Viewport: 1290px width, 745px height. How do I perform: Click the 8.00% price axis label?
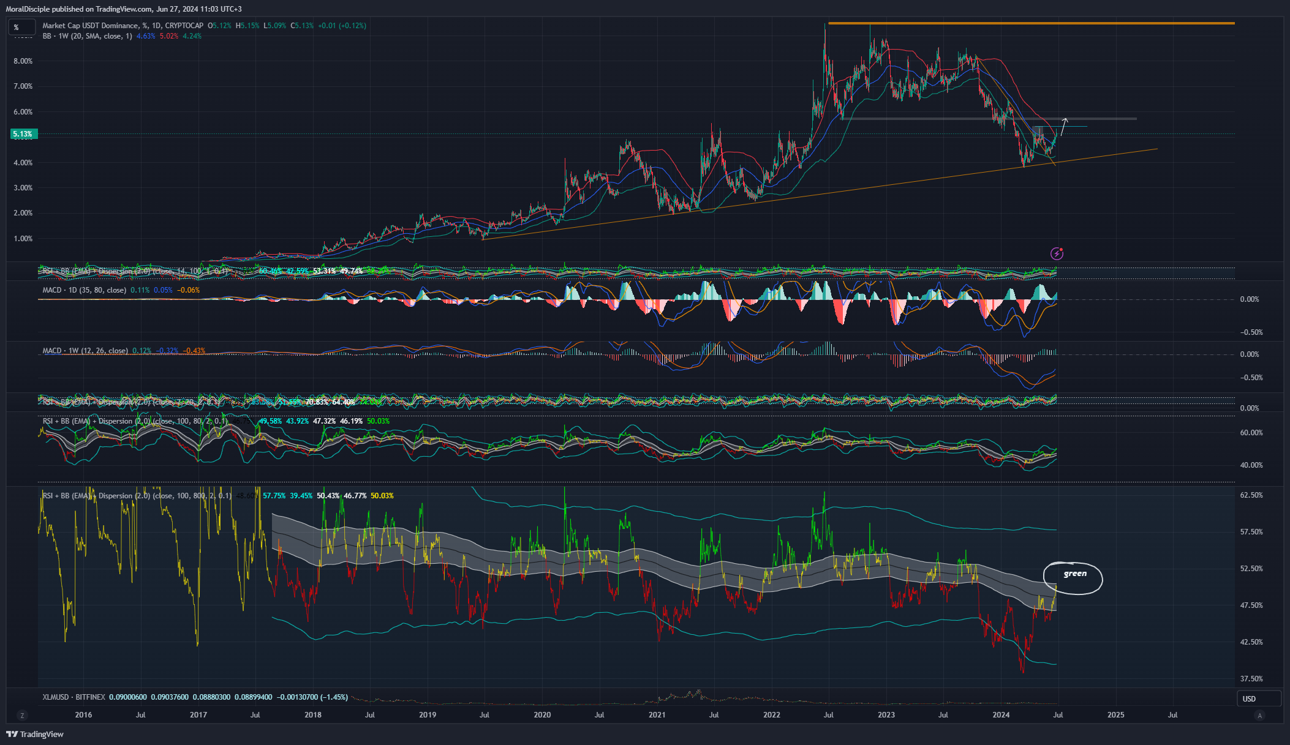click(x=23, y=61)
